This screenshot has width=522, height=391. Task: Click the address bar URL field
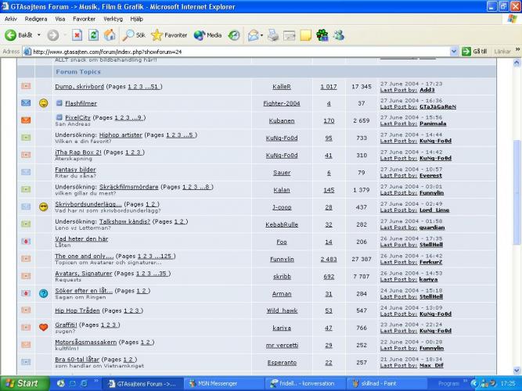235,52
